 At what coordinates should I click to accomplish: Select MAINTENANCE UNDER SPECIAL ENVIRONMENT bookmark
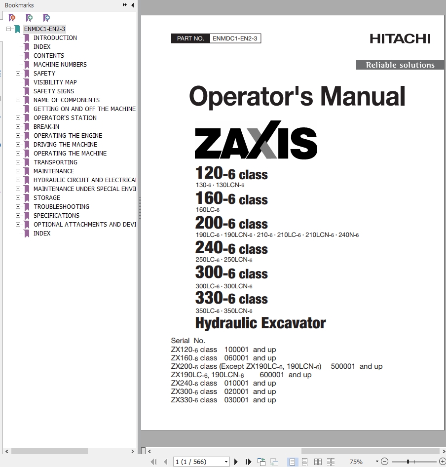(84, 189)
